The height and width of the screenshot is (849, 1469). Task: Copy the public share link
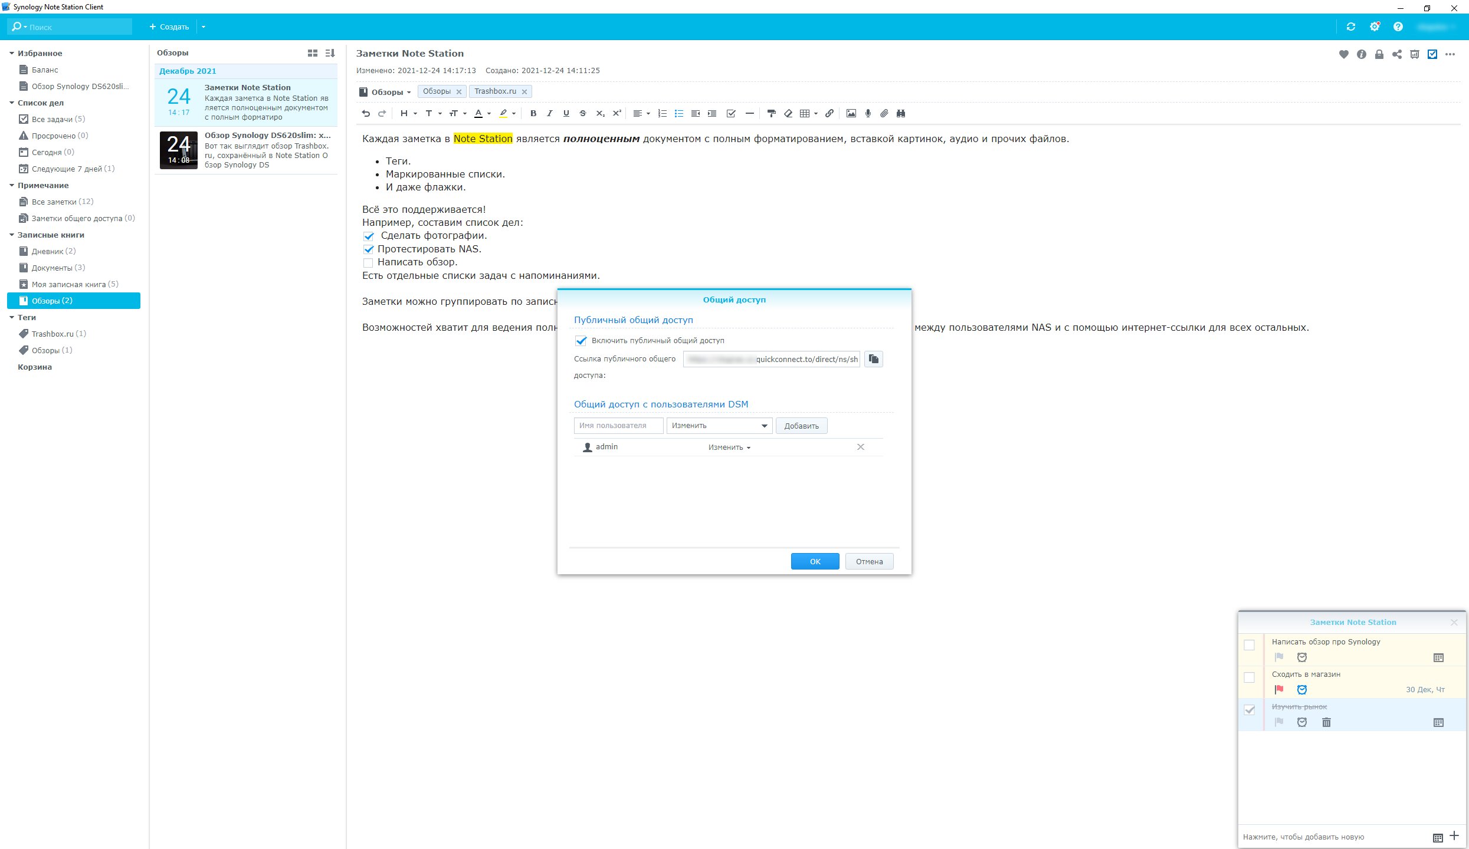pos(874,359)
